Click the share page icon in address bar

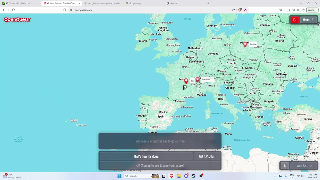tap(233, 10)
